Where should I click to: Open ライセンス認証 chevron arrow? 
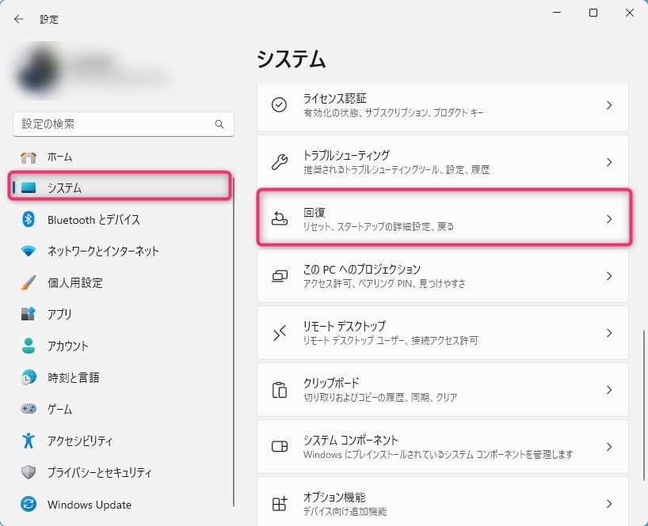coord(608,105)
